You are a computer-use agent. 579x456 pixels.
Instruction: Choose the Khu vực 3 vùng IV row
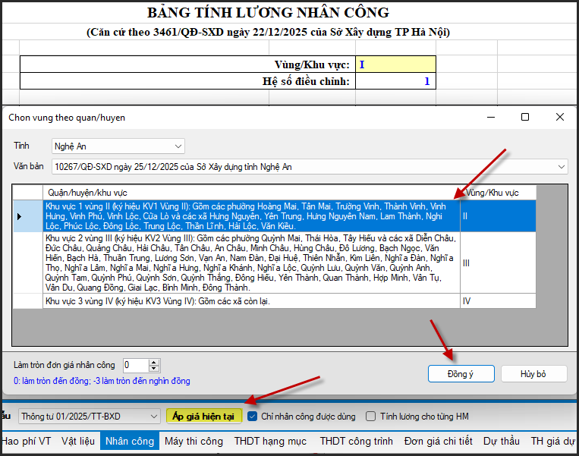pos(250,301)
